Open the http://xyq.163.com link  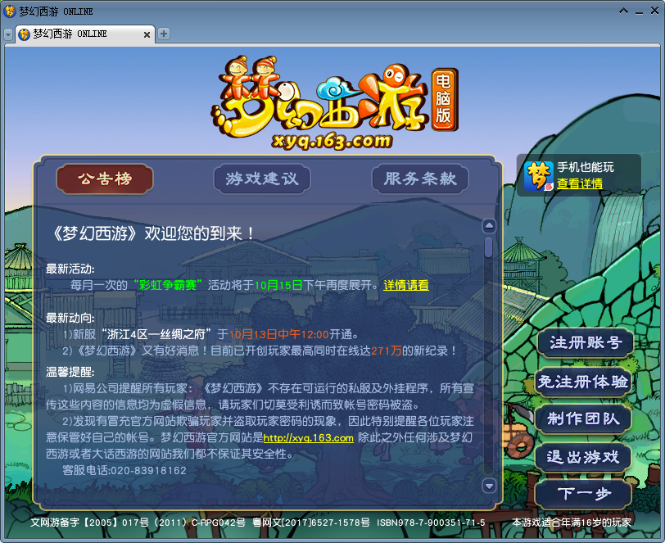click(308, 438)
